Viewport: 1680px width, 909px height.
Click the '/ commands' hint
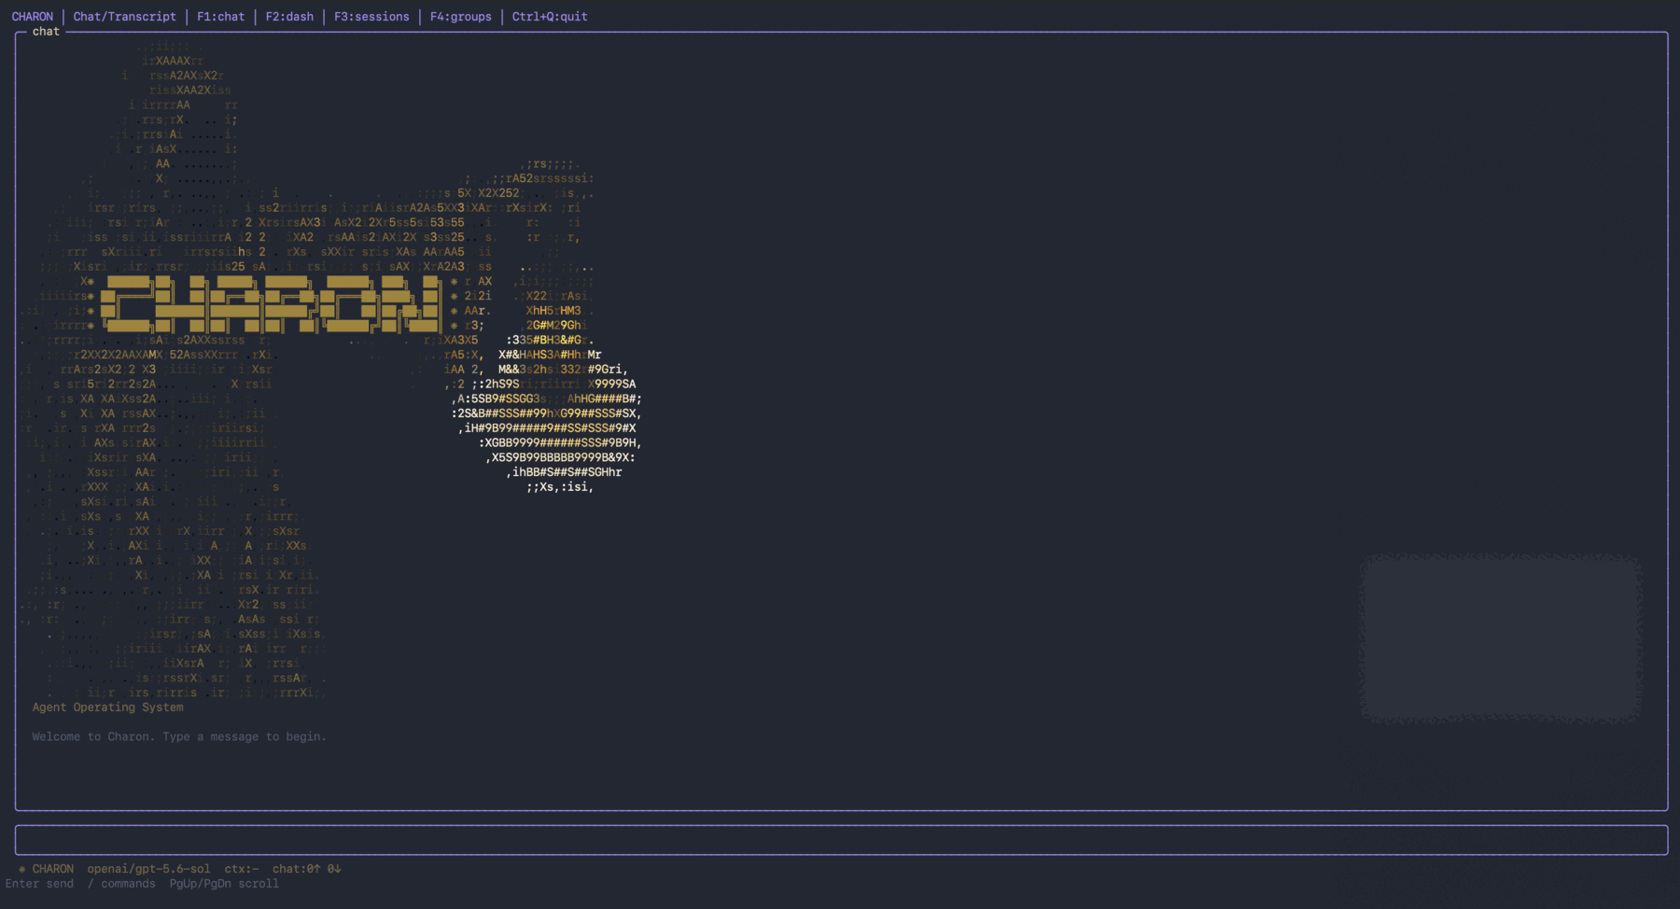pyautogui.click(x=121, y=884)
